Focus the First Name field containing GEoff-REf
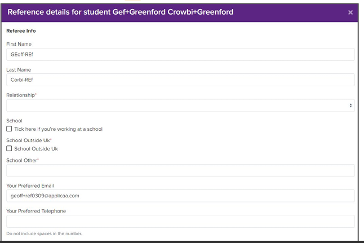Viewport: 364px width, 243px height. (180, 54)
